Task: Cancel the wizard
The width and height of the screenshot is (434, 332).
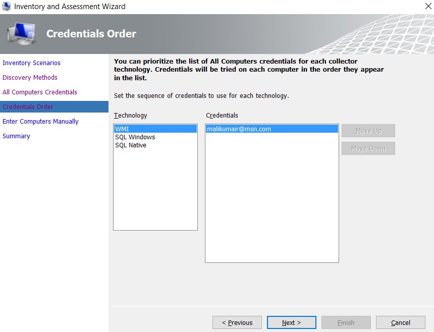Action: pyautogui.click(x=401, y=322)
